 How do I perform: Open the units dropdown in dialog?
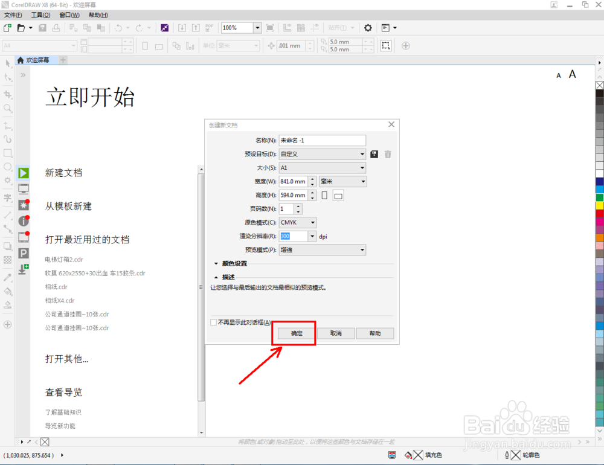343,181
